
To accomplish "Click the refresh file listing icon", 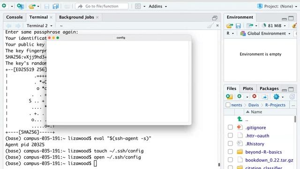I will click(x=292, y=97).
